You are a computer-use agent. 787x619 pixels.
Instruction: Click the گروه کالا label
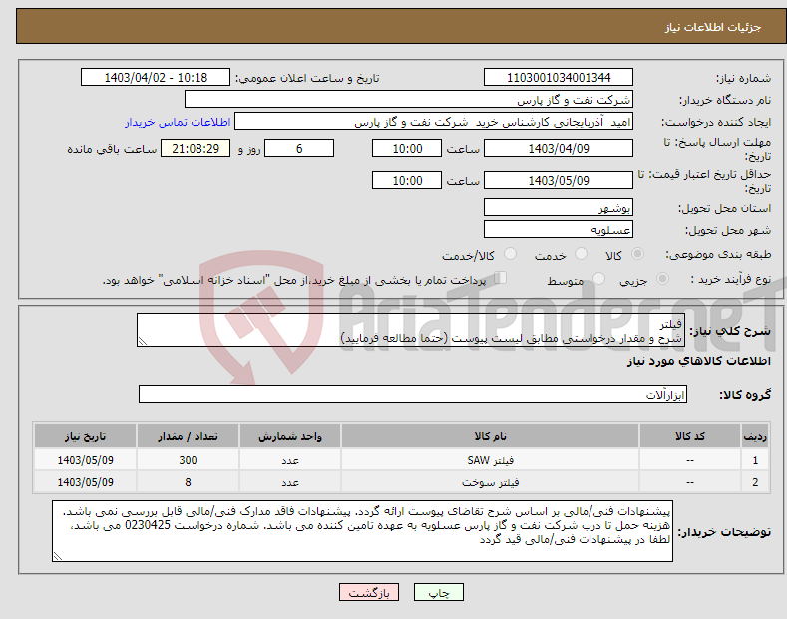pos(745,395)
